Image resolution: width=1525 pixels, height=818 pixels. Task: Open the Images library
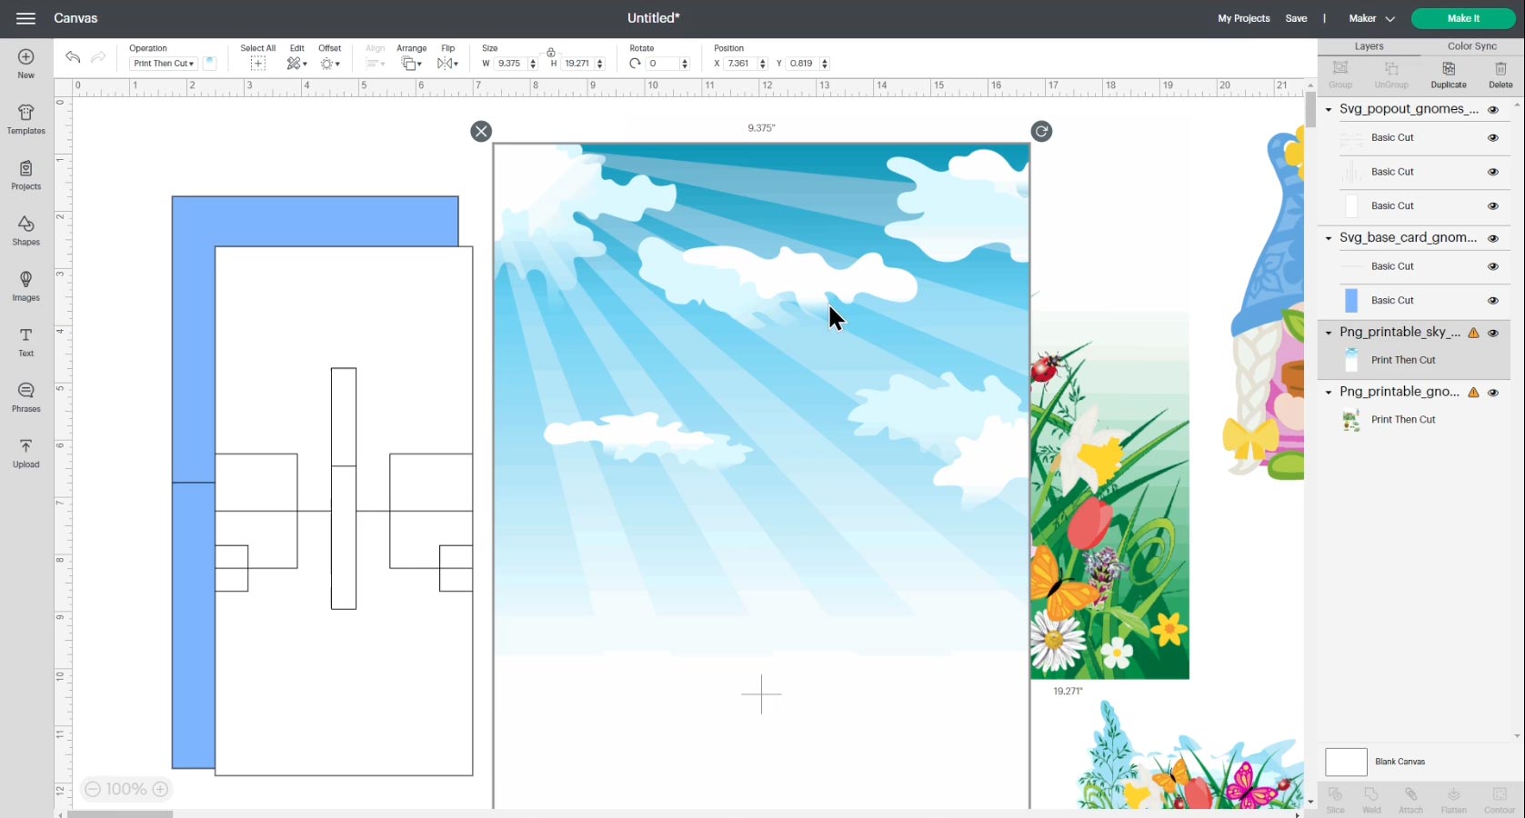pyautogui.click(x=25, y=285)
